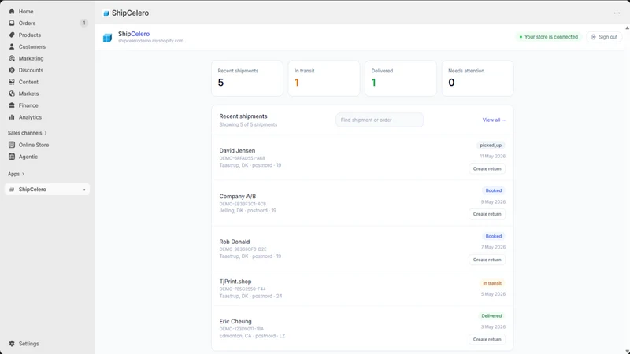The height and width of the screenshot is (354, 630).
Task: Click the Settings gear icon
Action: (12, 344)
